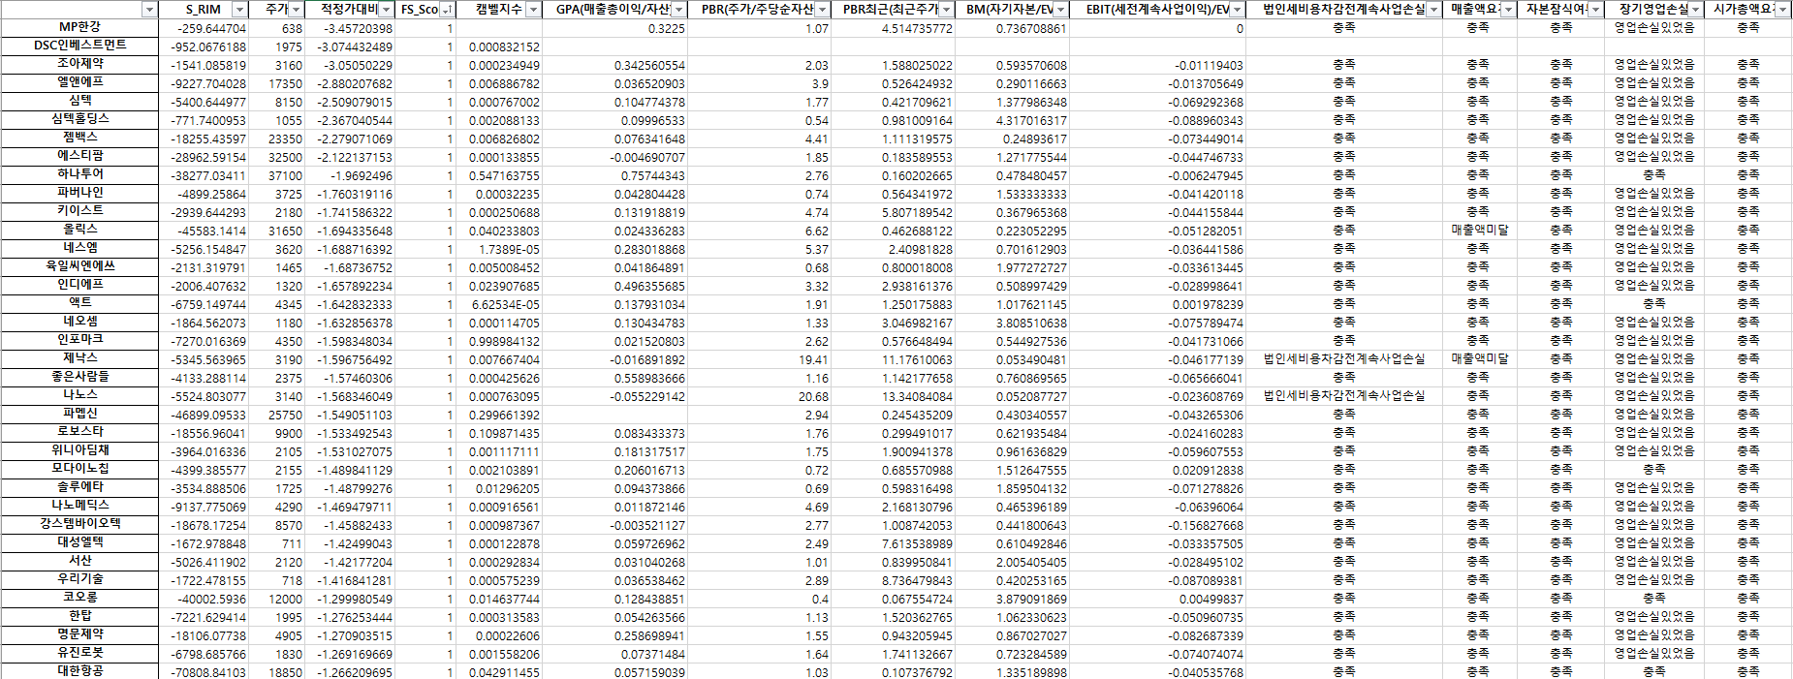Image resolution: width=1793 pixels, height=679 pixels.
Task: Click the 솔루에타 name cell
Action: (79, 488)
